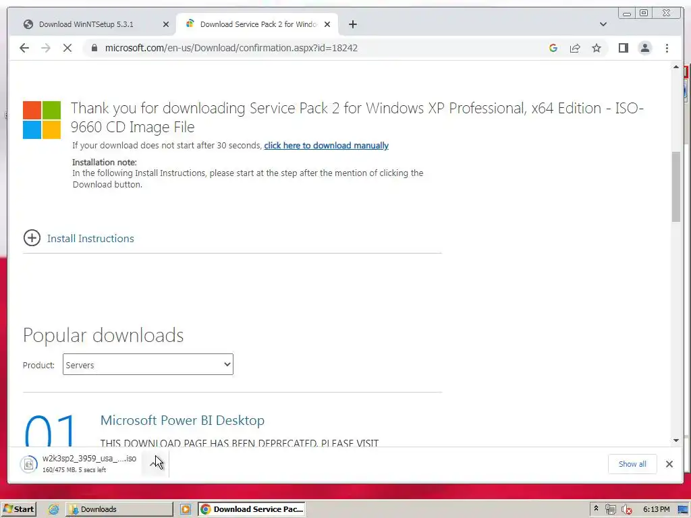Viewport: 691px width, 518px height.
Task: Click the URL address bar
Action: (231, 48)
